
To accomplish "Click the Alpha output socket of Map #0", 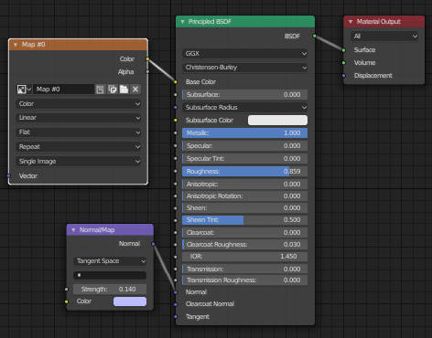I will (147, 71).
